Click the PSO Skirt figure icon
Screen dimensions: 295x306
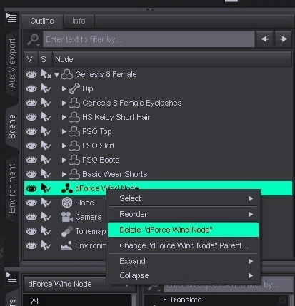[74, 146]
